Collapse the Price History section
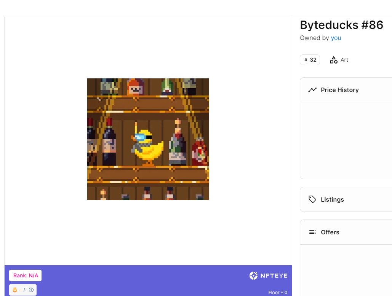 click(346, 90)
